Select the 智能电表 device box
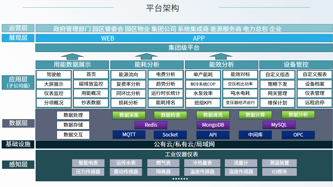Viewport: 333px width, 187px height. [x=88, y=163]
